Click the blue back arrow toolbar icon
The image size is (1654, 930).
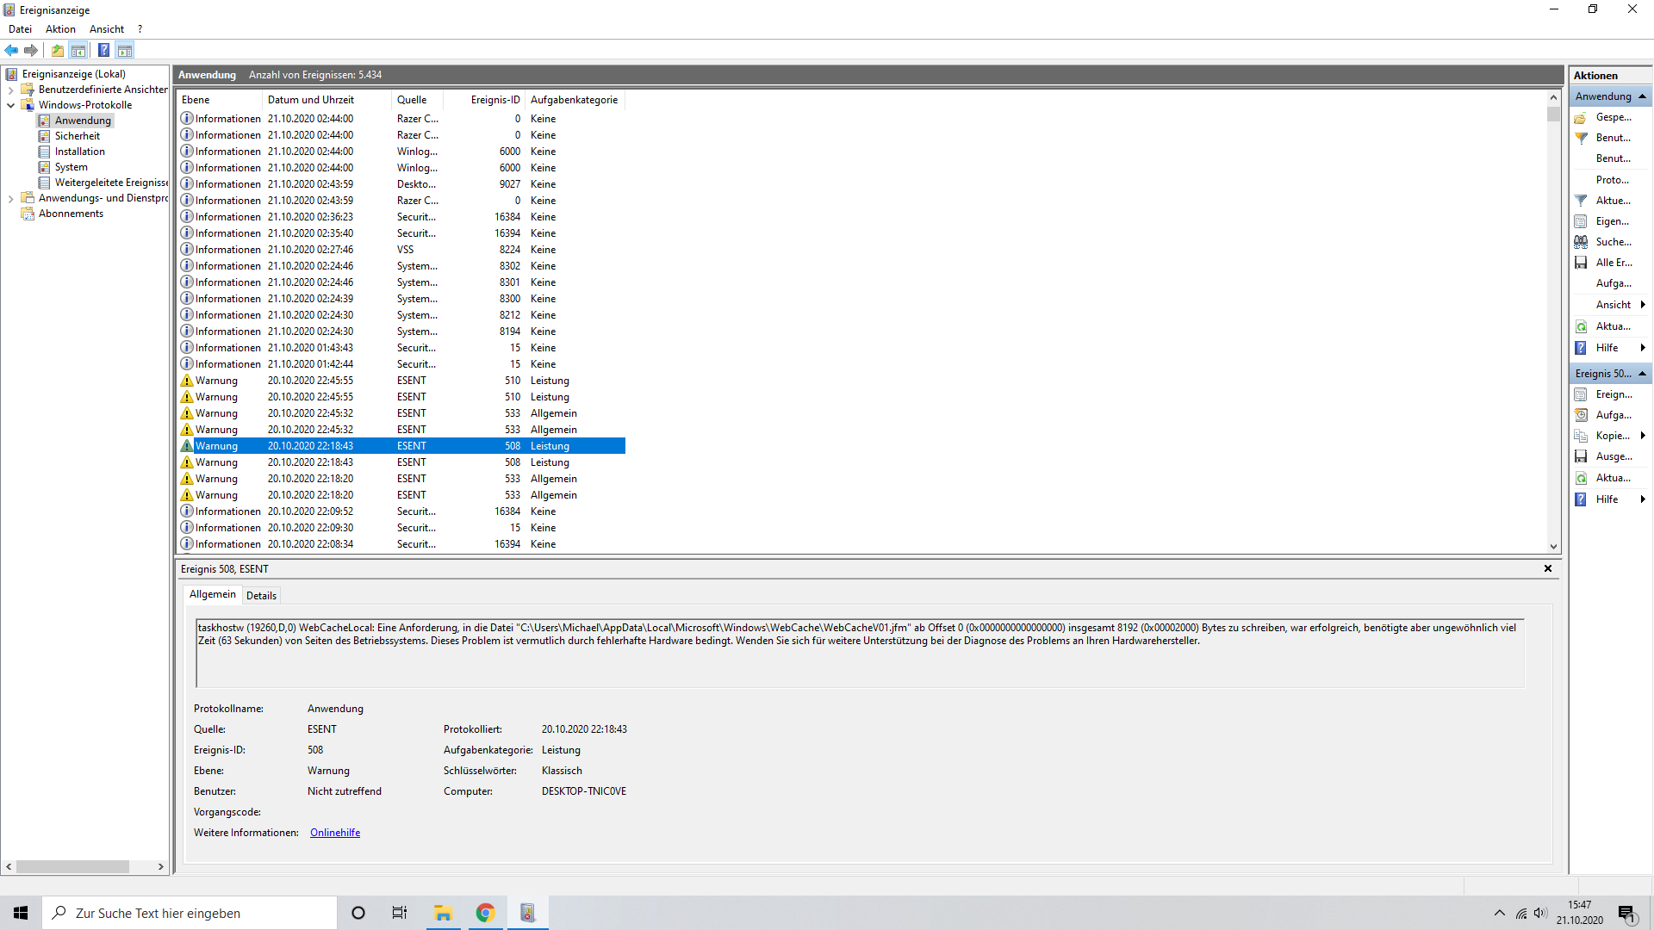(11, 50)
